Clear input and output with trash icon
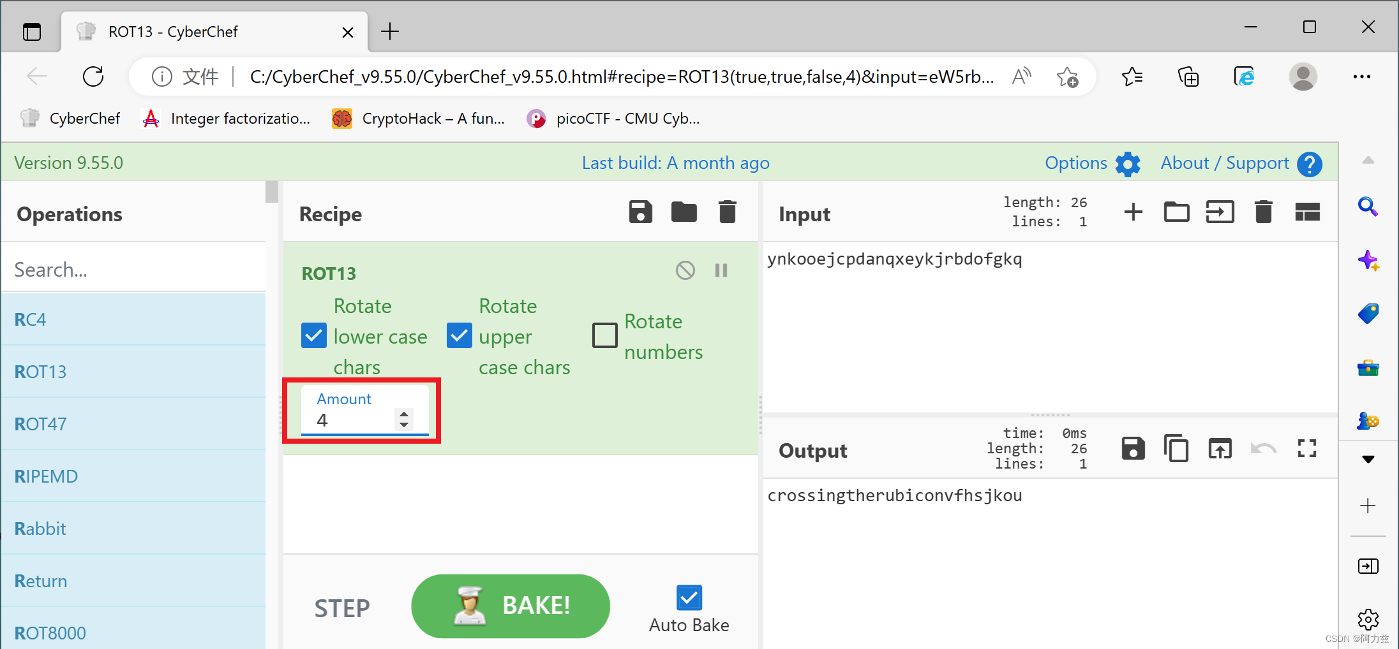 [1263, 212]
